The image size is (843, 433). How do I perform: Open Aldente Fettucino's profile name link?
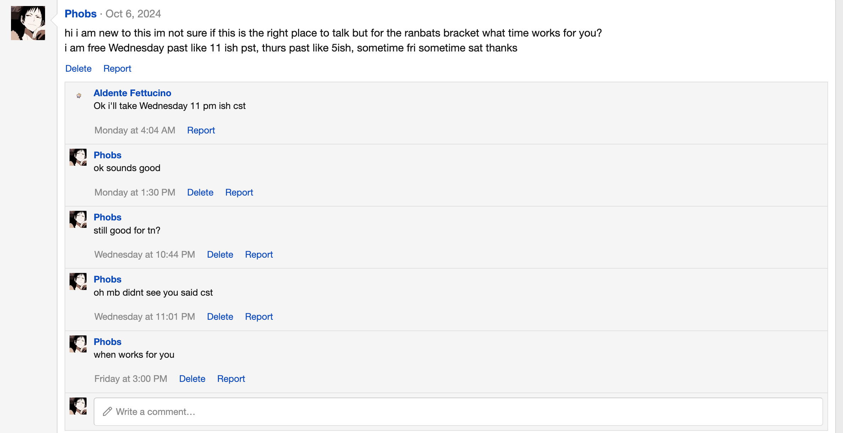(x=132, y=93)
